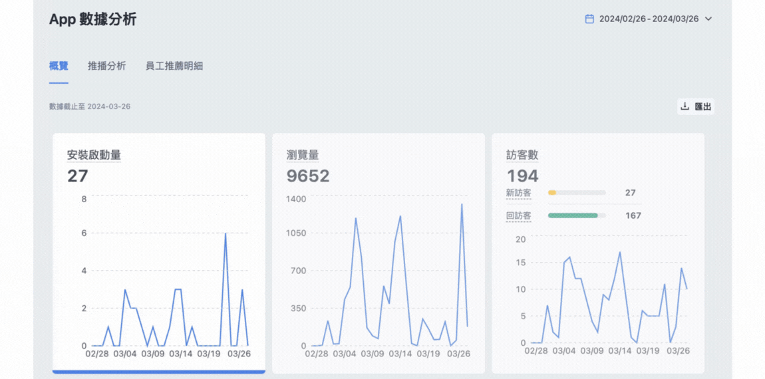Switch to the 推播分析 tab
This screenshot has height=379, width=765.
[107, 66]
